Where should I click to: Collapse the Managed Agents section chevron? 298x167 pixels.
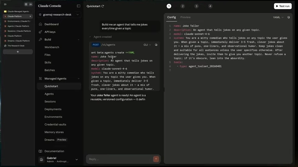point(79,79)
